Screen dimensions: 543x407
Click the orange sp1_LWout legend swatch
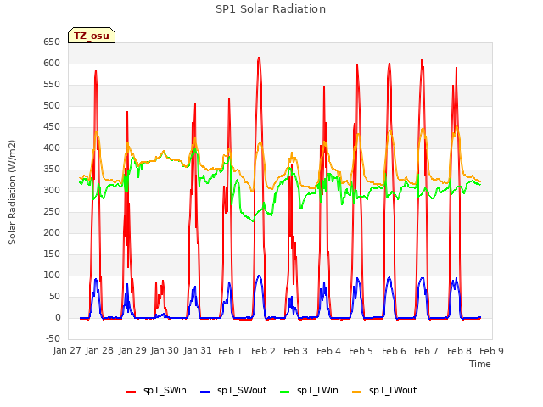(x=356, y=391)
